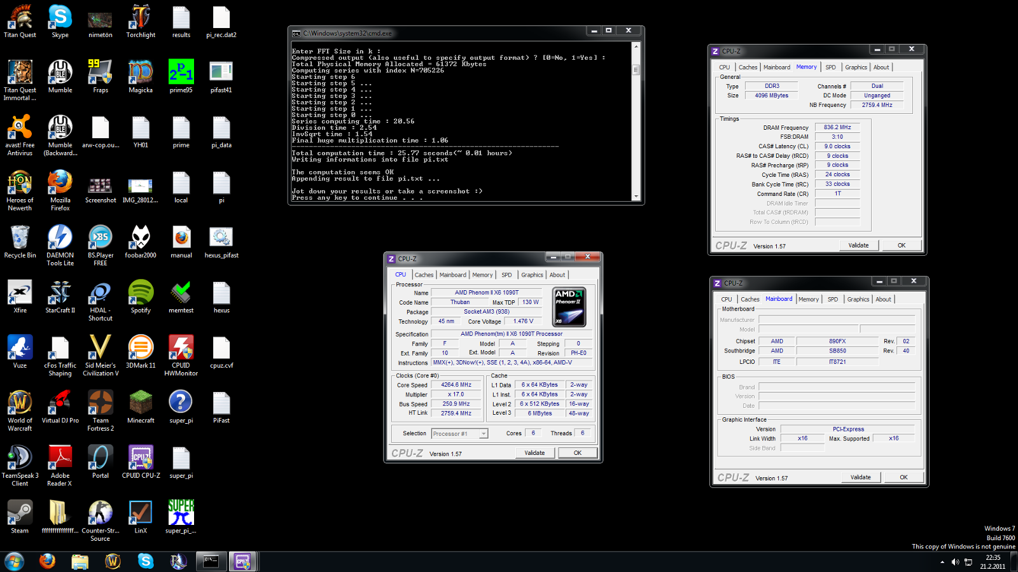Open Mainboard tab in CPU window
The width and height of the screenshot is (1018, 572).
452,275
